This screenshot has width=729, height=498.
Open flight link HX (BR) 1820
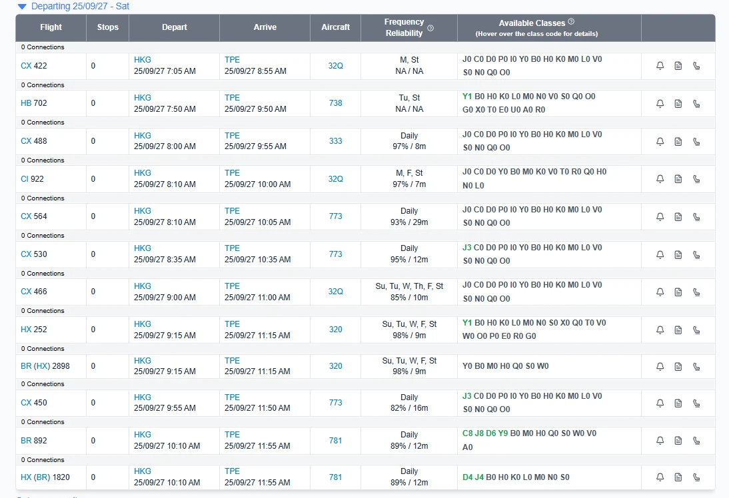[45, 477]
